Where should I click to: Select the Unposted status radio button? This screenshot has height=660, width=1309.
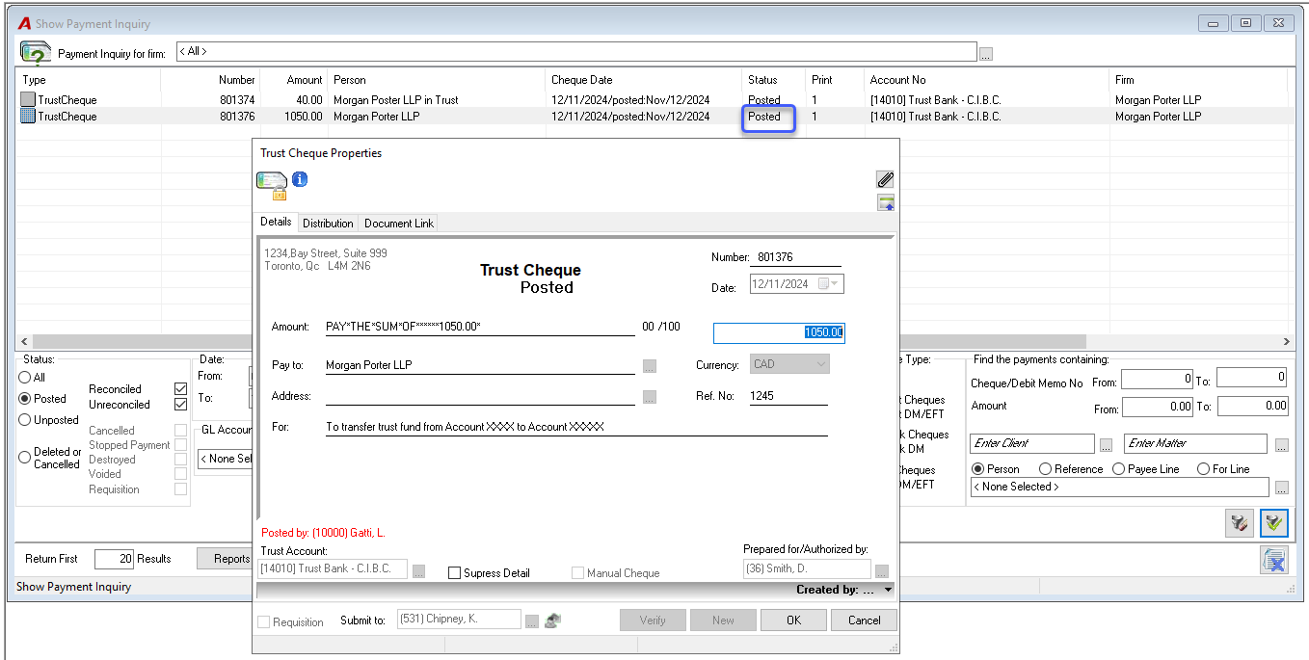click(26, 420)
